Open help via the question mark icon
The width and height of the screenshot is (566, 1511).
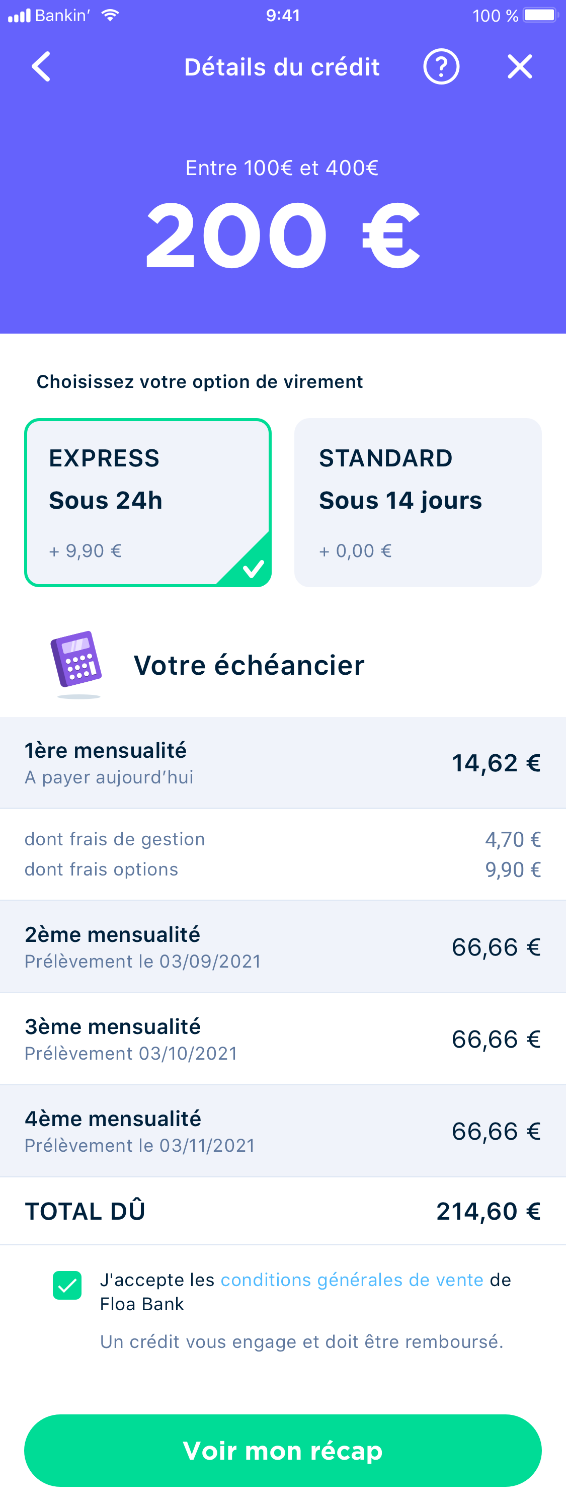(441, 67)
